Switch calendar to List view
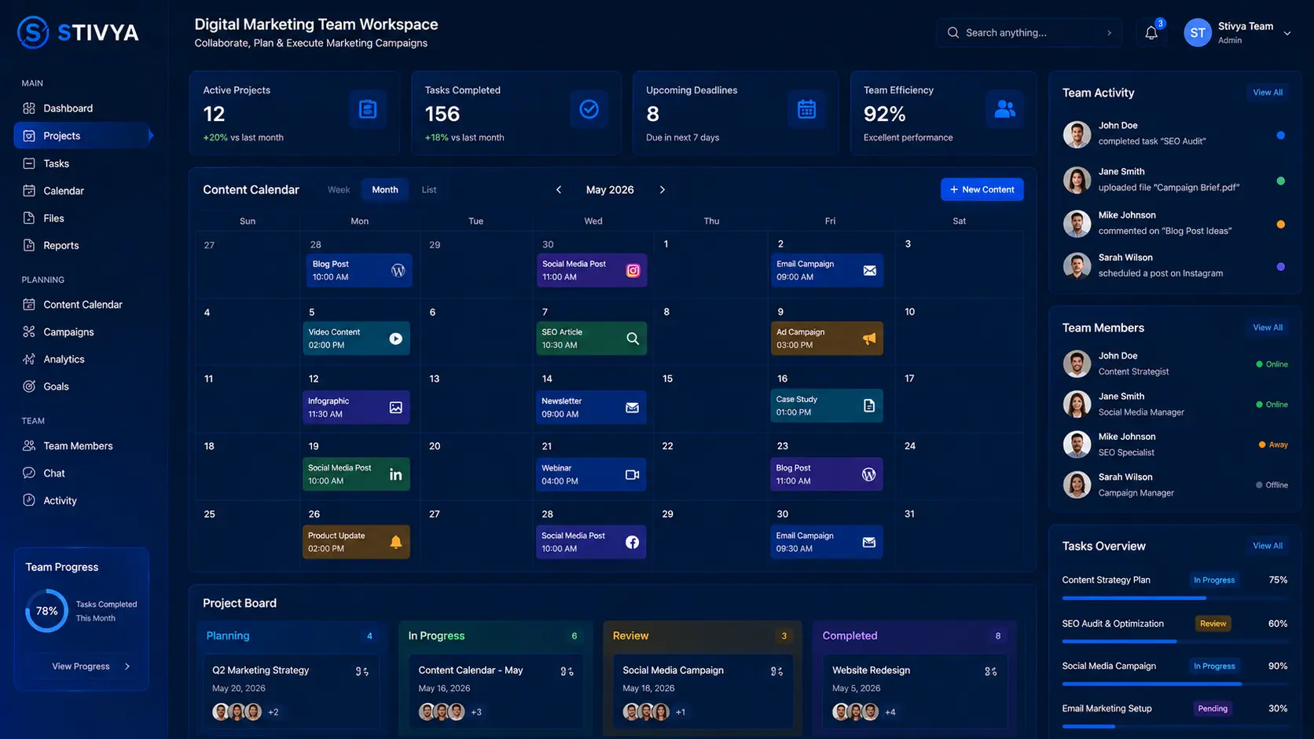This screenshot has width=1314, height=739. [x=429, y=189]
